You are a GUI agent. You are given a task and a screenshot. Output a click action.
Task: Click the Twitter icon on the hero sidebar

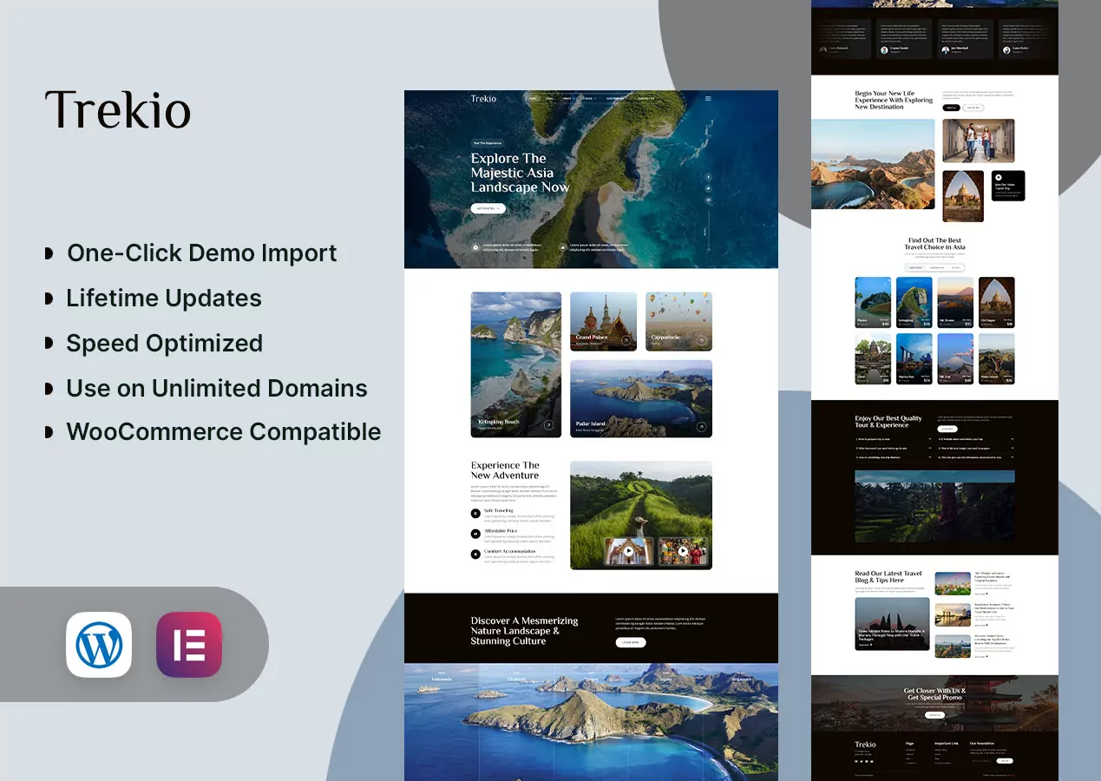pyautogui.click(x=708, y=188)
